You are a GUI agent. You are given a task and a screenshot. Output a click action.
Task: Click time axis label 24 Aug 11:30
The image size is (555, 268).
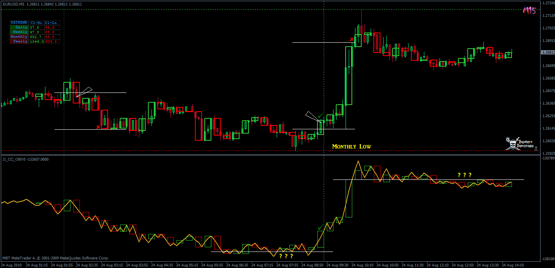point(413,265)
